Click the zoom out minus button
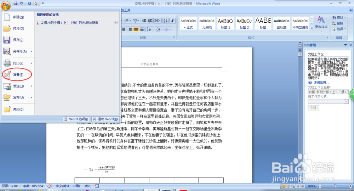Screen dimensions: 354x191 [320, 186]
